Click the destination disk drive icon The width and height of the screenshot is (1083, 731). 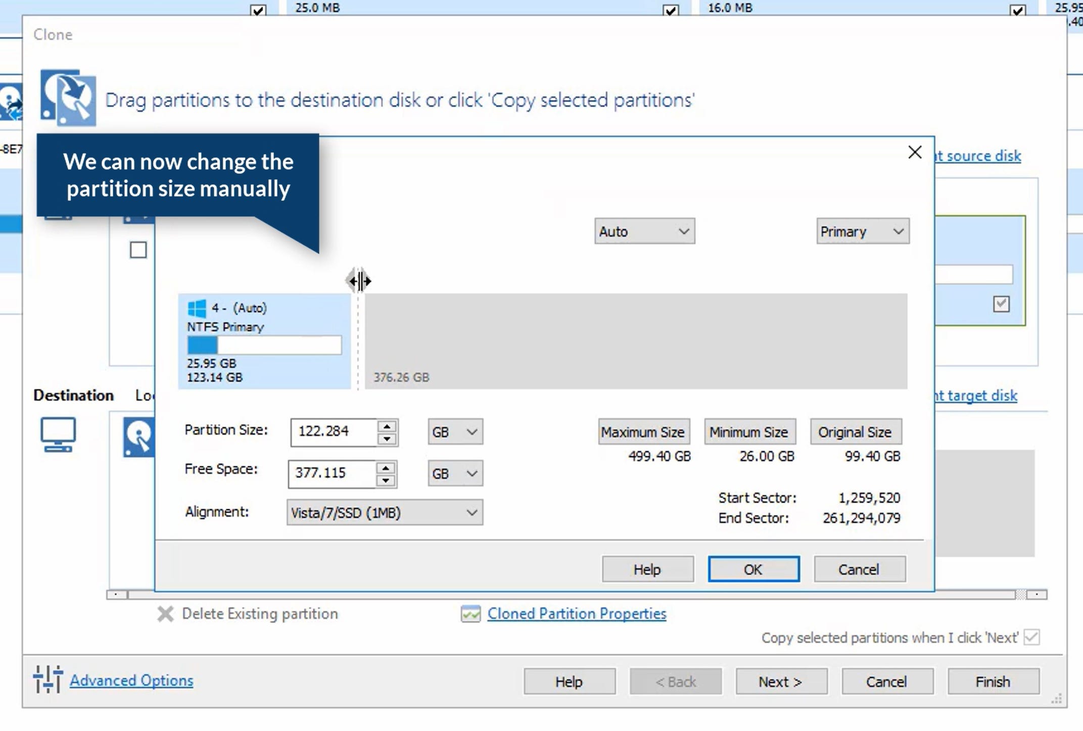click(139, 436)
